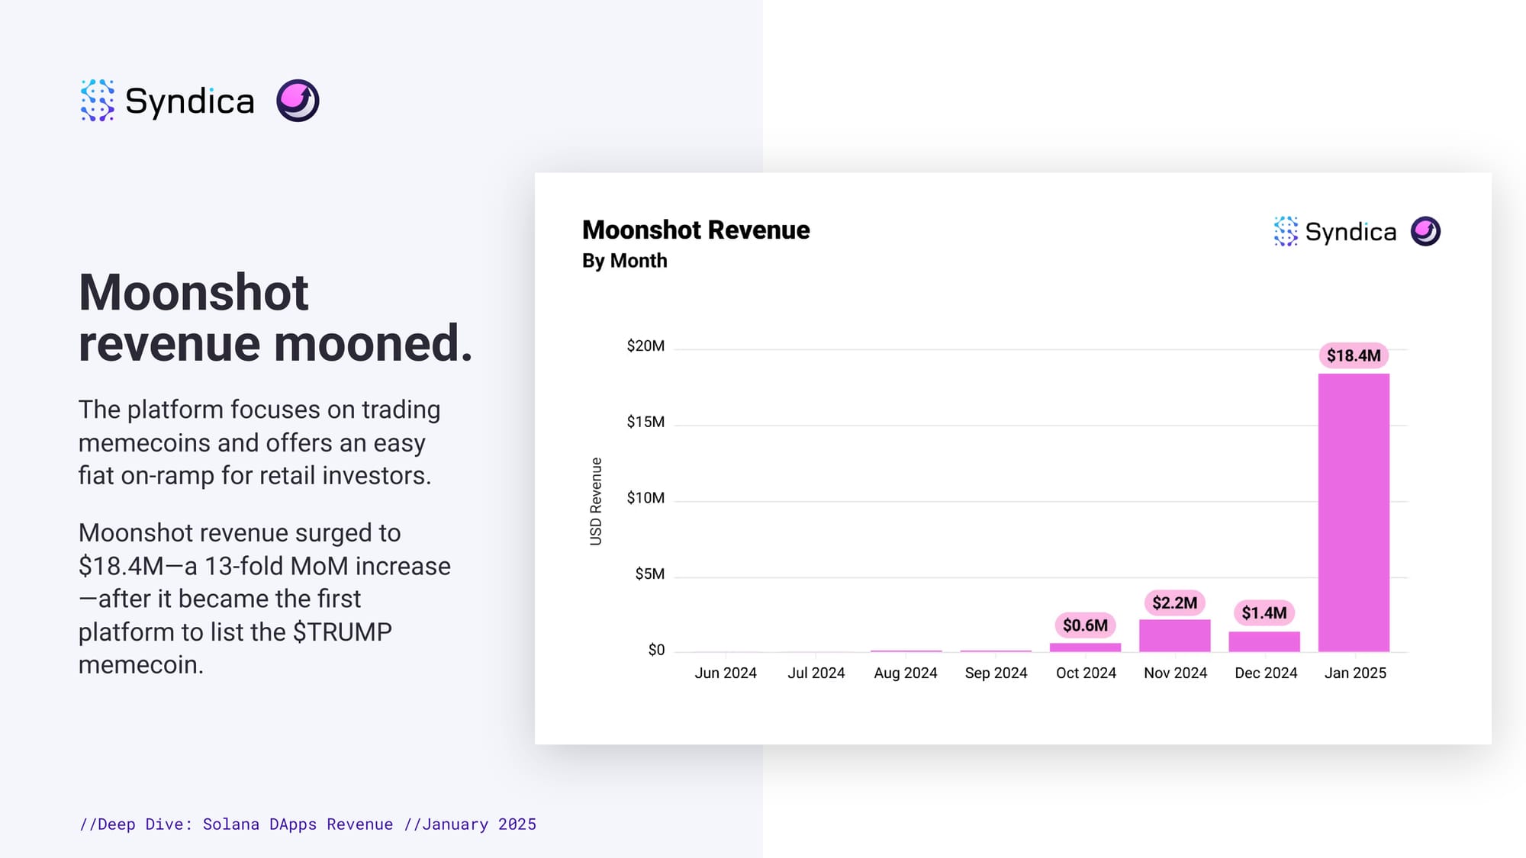
Task: Click the Aug 2024 axis label
Action: 906,673
